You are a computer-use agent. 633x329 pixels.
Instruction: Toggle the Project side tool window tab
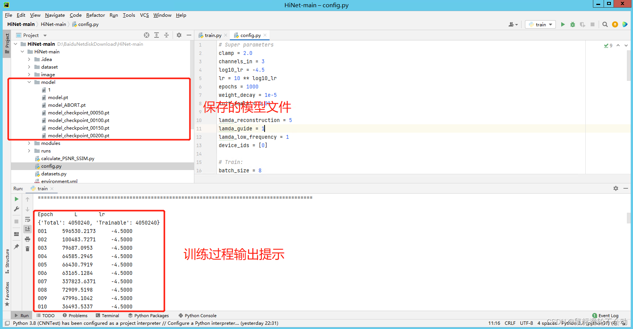coord(7,43)
